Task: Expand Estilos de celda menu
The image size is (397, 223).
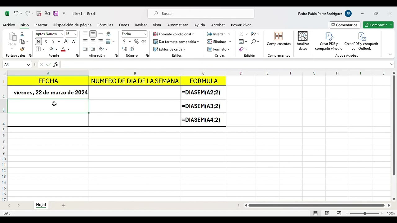Action: [169, 49]
